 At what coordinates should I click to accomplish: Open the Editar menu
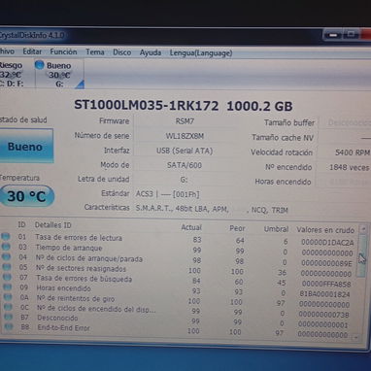pos(32,51)
